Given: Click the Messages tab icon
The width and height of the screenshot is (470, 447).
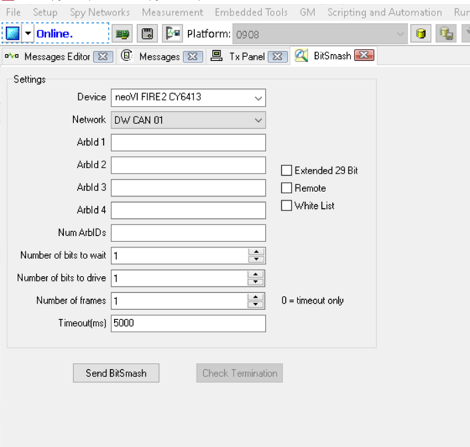Looking at the screenshot, I should pos(127,56).
